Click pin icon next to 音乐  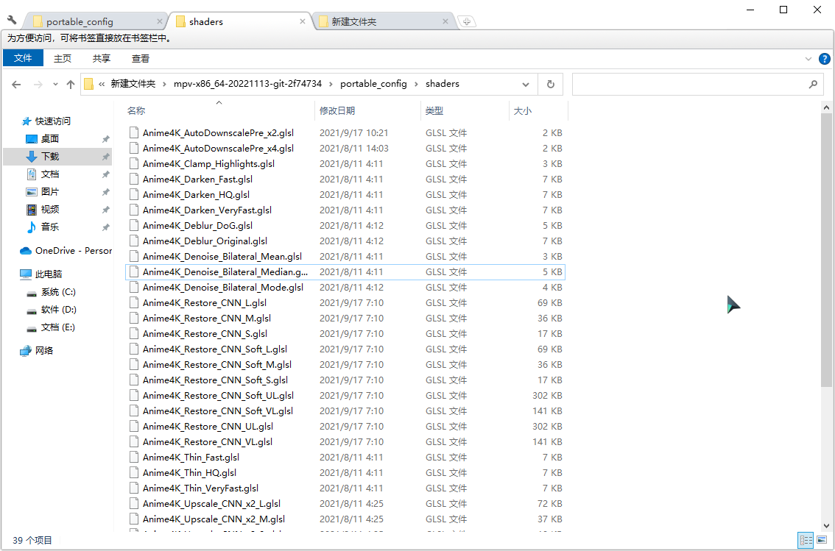(105, 227)
